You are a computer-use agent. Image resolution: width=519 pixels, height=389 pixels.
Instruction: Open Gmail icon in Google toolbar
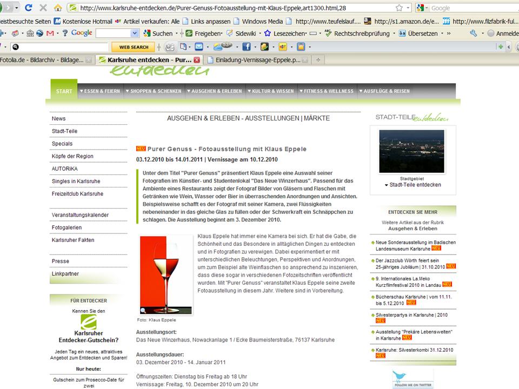pyautogui.click(x=50, y=33)
